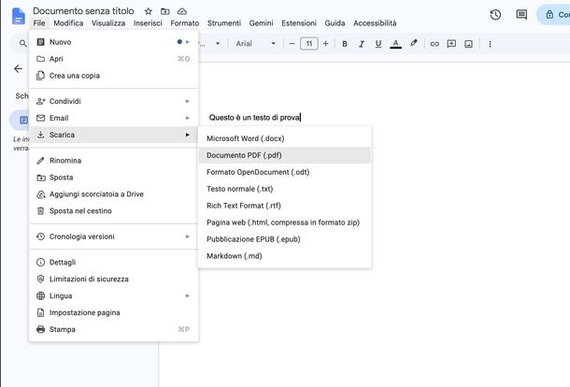The image size is (570, 387).
Task: Download as Markdown (.md)
Action: (x=285, y=256)
